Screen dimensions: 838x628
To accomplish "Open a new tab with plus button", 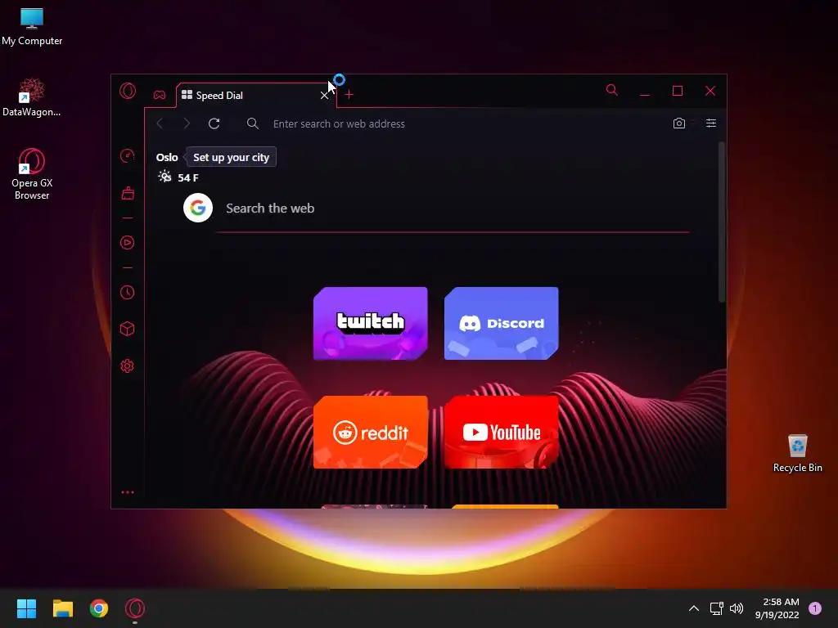I will 349,95.
